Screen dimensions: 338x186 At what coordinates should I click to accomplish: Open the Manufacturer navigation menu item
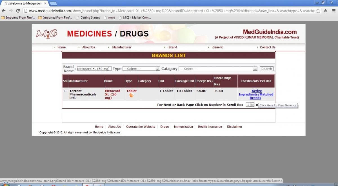click(x=122, y=47)
